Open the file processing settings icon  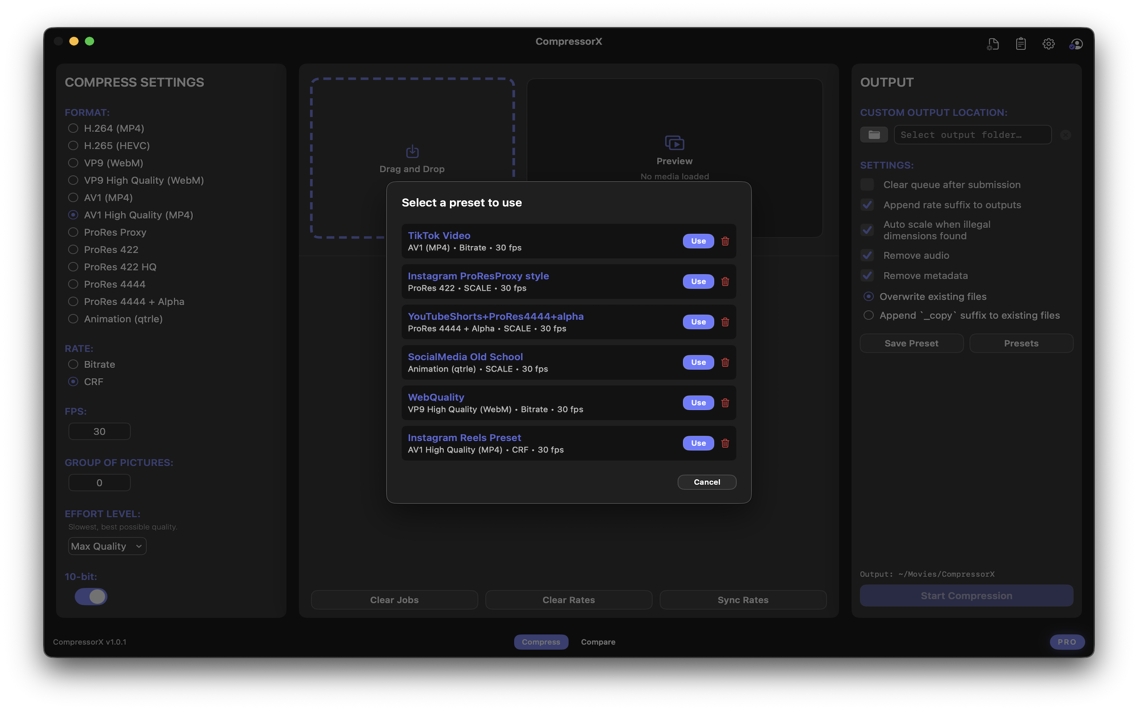992,44
